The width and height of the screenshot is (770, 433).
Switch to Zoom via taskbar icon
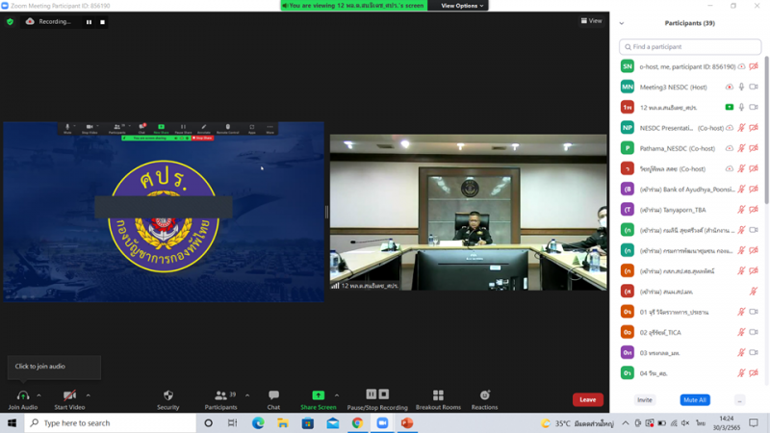pos(382,422)
